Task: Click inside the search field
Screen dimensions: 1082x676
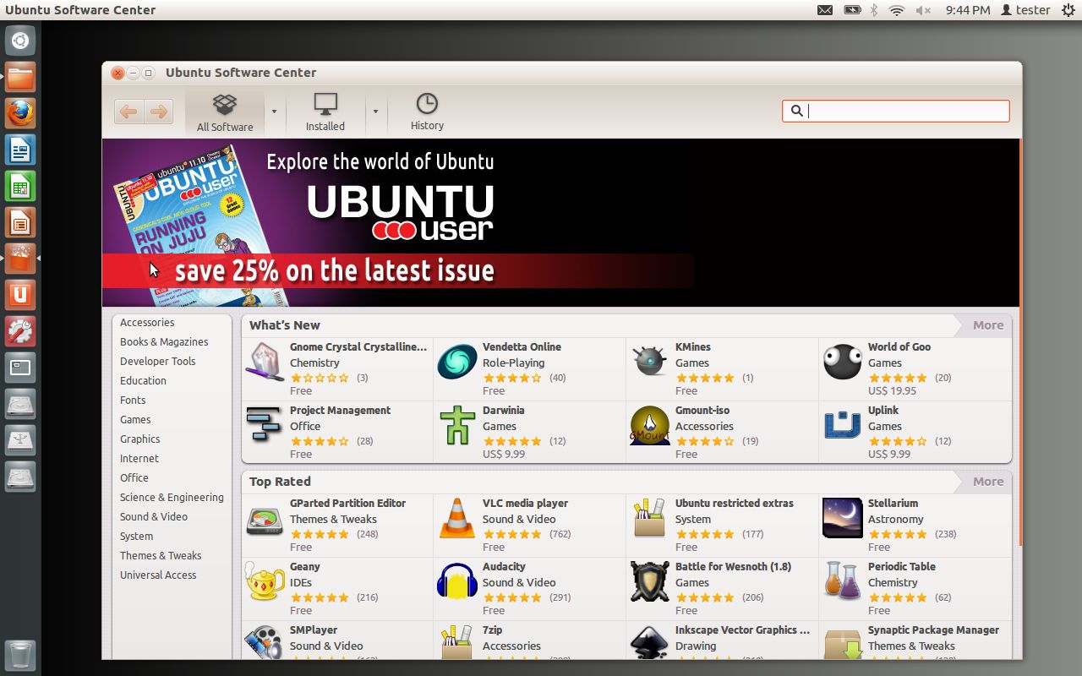Action: (896, 111)
